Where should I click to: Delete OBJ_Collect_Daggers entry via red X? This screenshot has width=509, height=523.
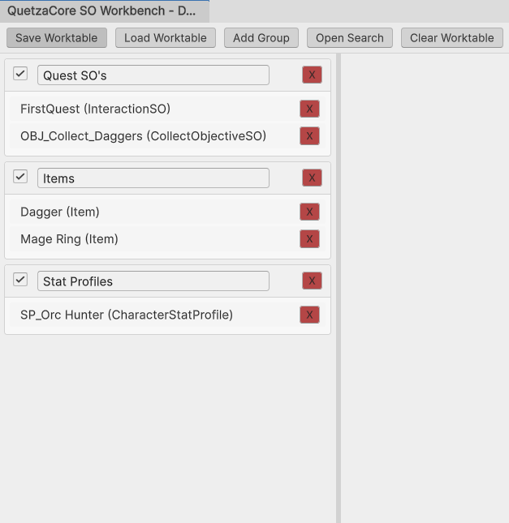309,136
